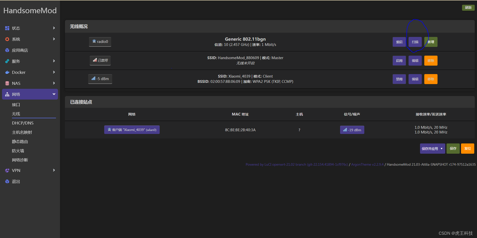This screenshot has height=238, width=477.
Task: Expand the Docker menu chevron
Action: [x=54, y=72]
